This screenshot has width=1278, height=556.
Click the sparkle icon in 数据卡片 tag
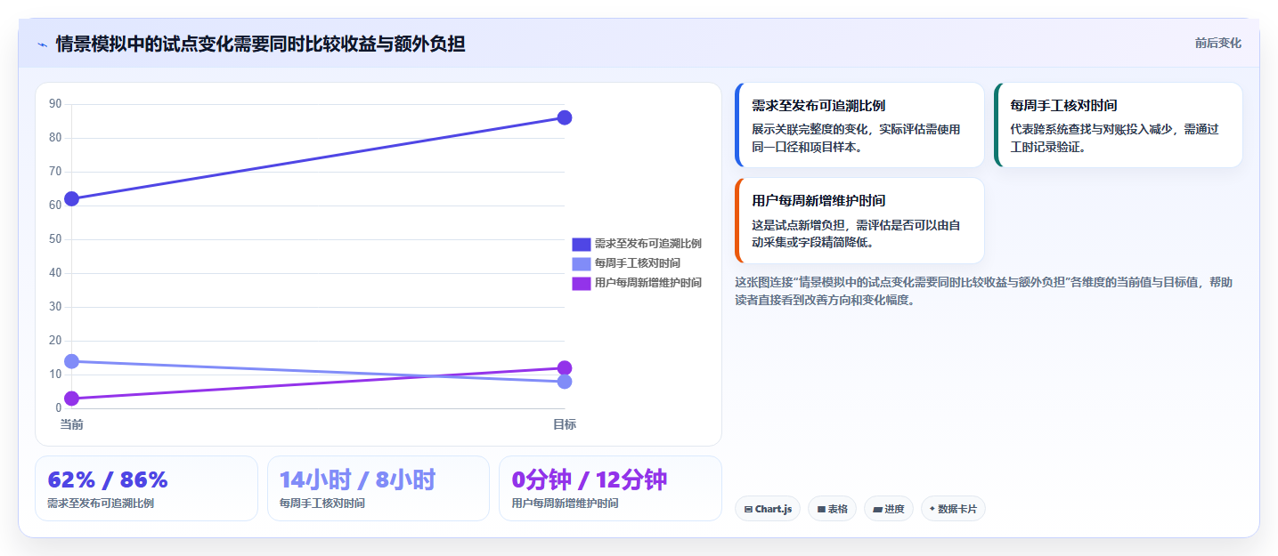tap(932, 509)
